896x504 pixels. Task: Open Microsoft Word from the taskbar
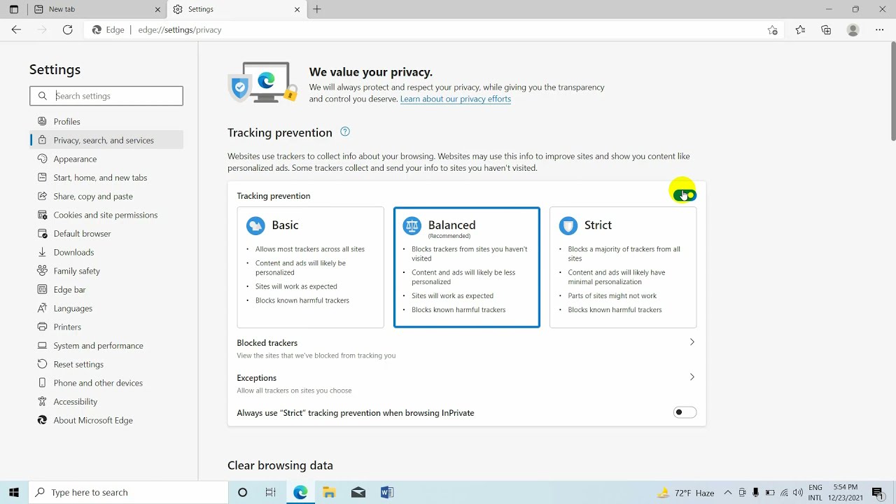point(387,493)
